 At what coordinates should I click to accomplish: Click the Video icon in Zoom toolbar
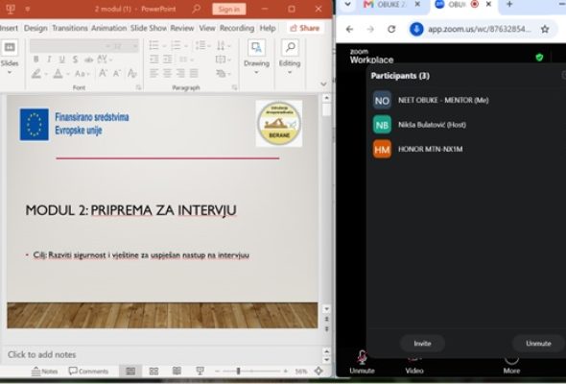pyautogui.click(x=414, y=364)
